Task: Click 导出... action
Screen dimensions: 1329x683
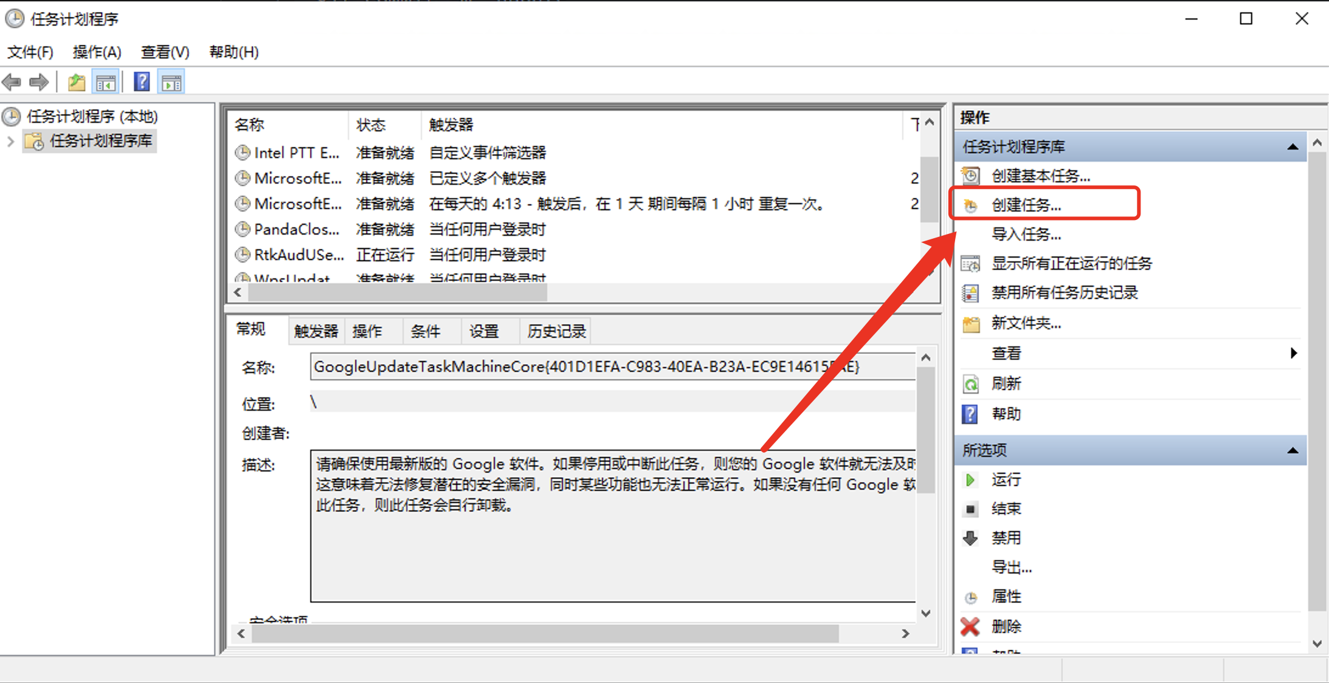Action: [1012, 568]
